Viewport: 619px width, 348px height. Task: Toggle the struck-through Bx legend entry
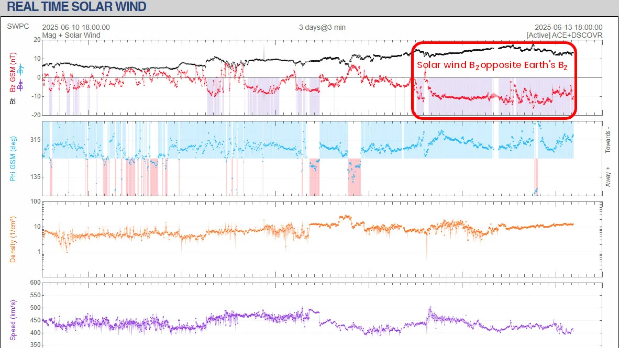pyautogui.click(x=20, y=85)
